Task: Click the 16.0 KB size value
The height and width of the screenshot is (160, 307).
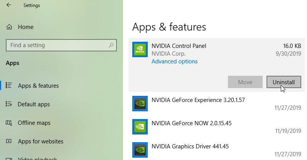Action: tap(292, 46)
